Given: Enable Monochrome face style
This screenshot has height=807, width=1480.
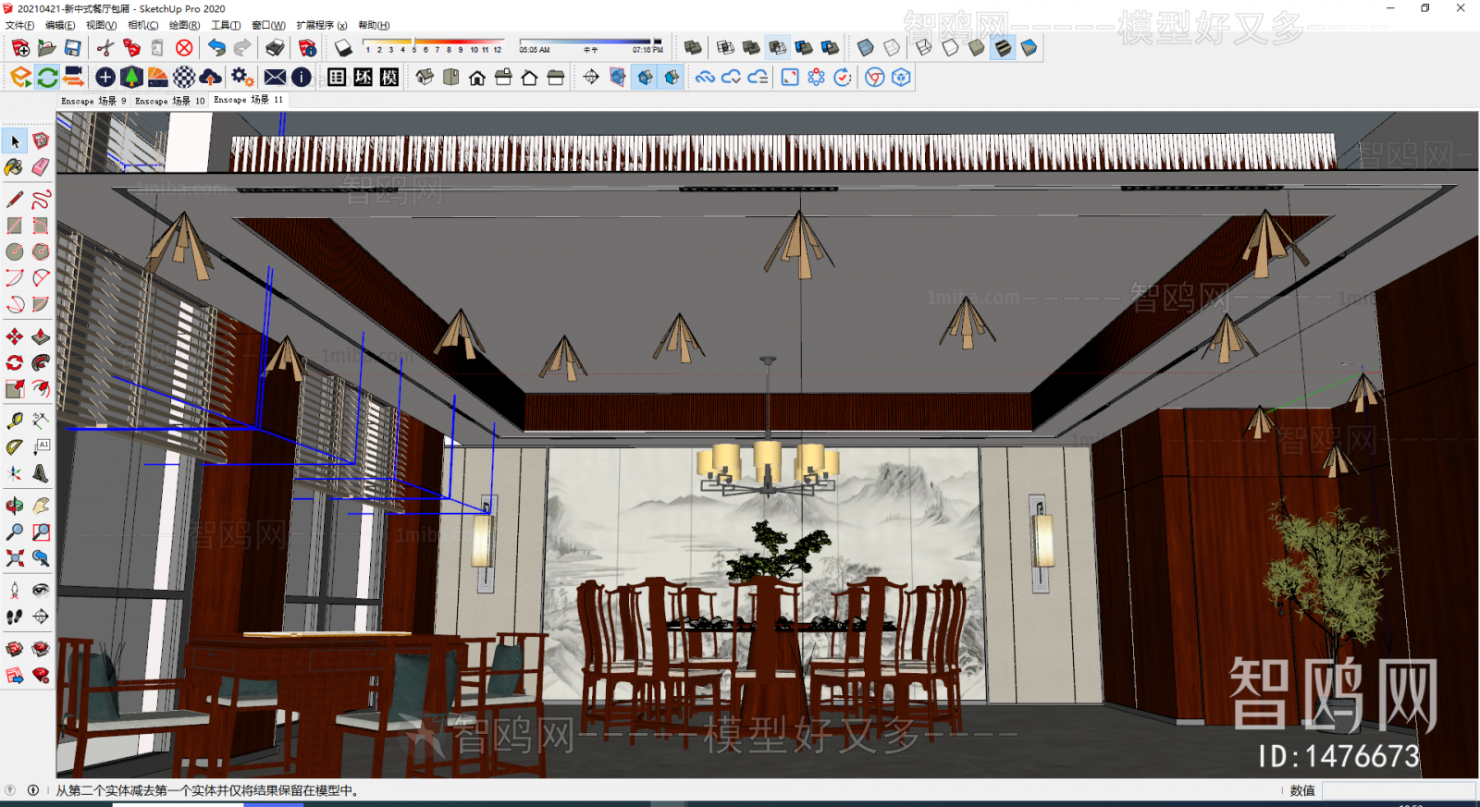Looking at the screenshot, I should pyautogui.click(x=1029, y=47).
